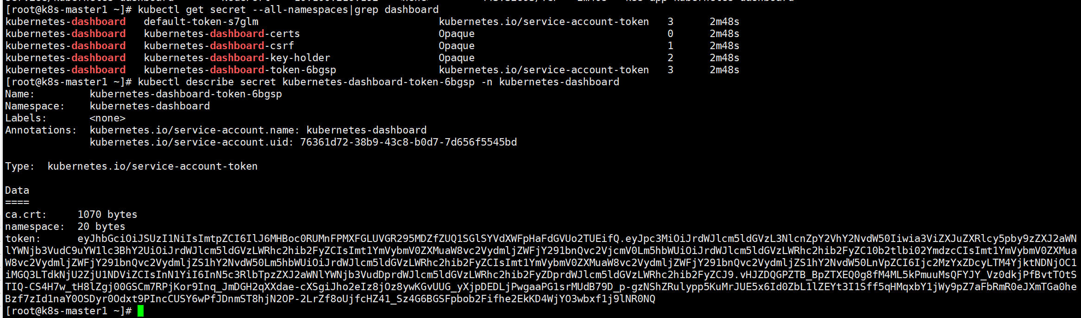Image resolution: width=1081 pixels, height=318 pixels.
Task: Click the service-account.uid annotation value
Action: coord(409,142)
